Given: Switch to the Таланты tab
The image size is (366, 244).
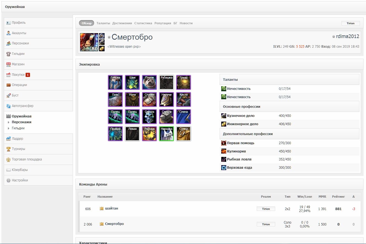Looking at the screenshot, I should [x=103, y=23].
